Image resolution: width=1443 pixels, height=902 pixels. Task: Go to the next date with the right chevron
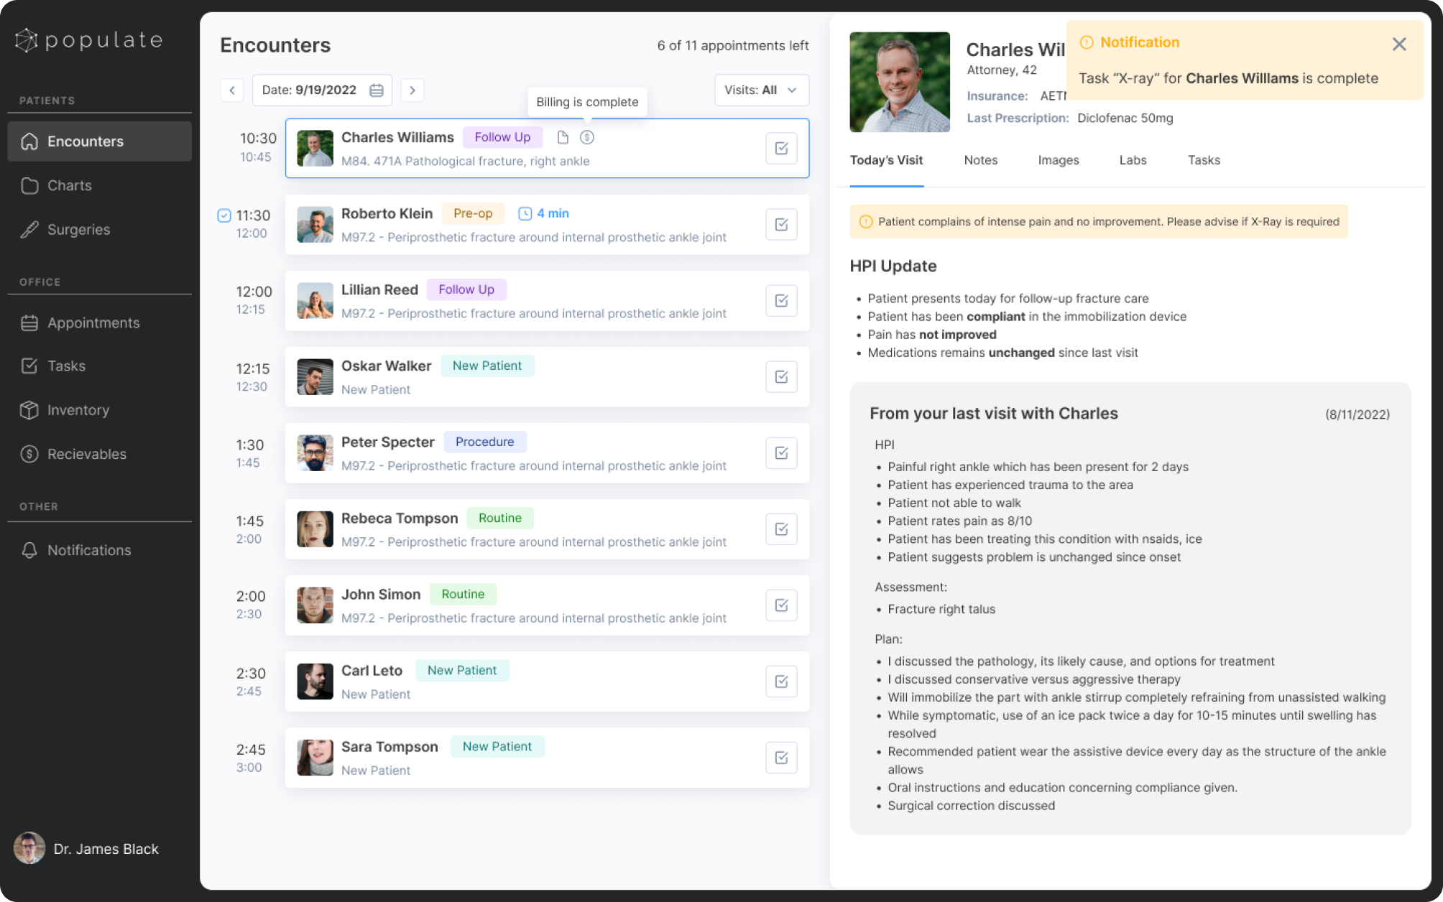coord(412,90)
